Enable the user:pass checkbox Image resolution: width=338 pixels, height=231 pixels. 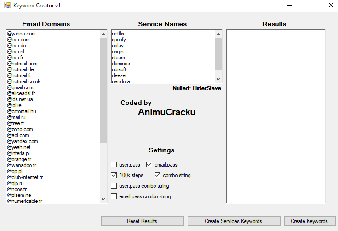pyautogui.click(x=114, y=165)
